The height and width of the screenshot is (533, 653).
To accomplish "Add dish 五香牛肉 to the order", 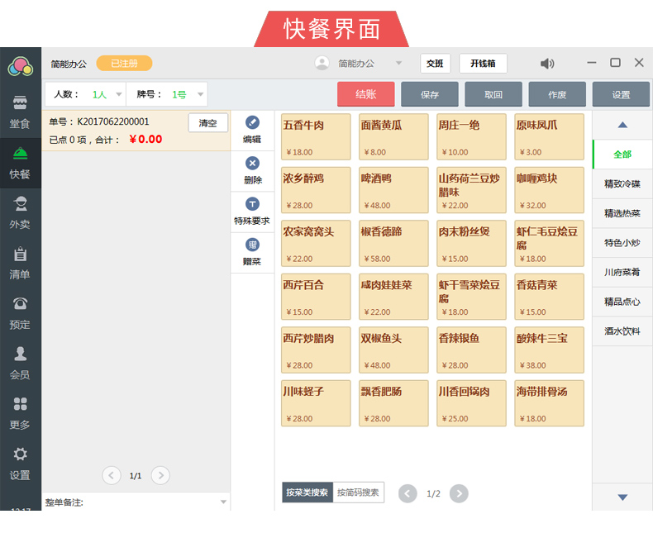I will tap(316, 136).
